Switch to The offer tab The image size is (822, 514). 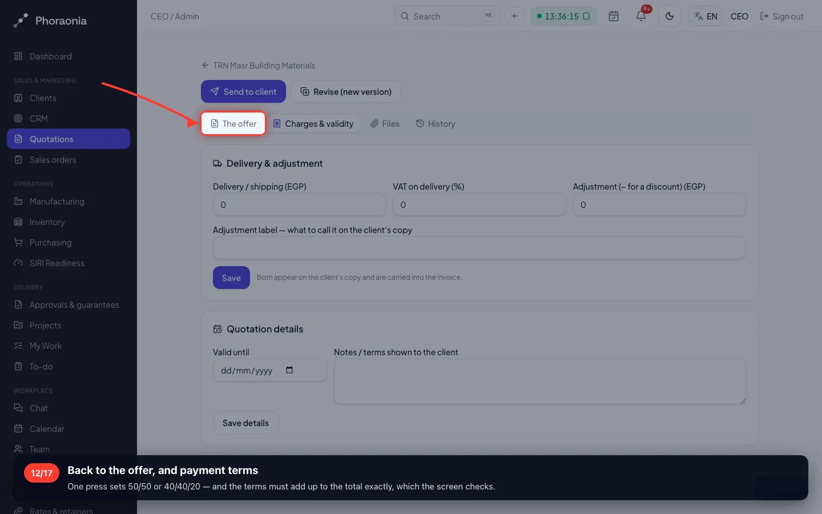(x=233, y=124)
